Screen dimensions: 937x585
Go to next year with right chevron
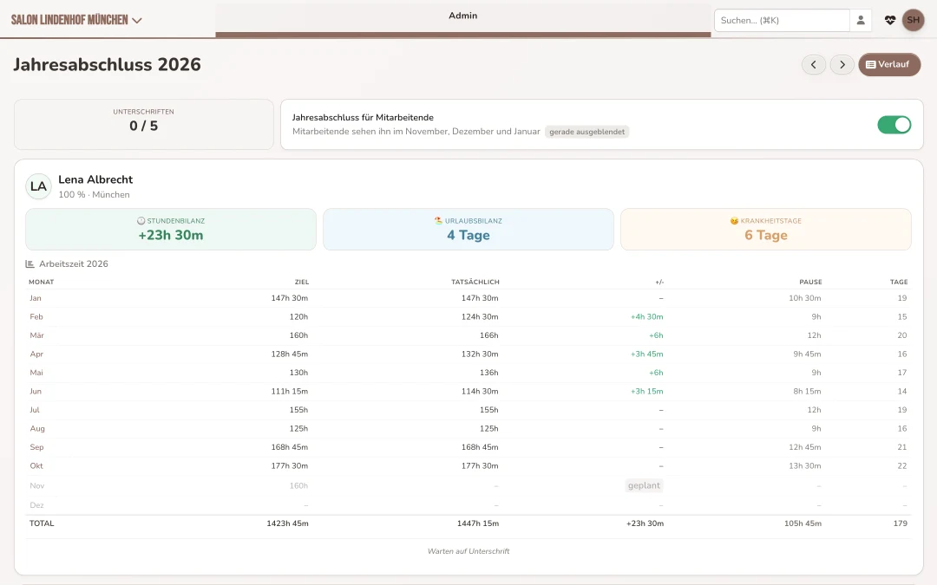coord(842,64)
